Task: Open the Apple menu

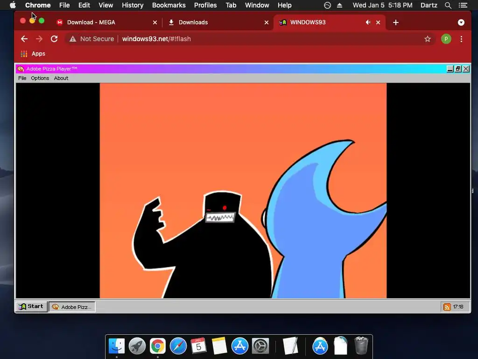Action: point(13,5)
